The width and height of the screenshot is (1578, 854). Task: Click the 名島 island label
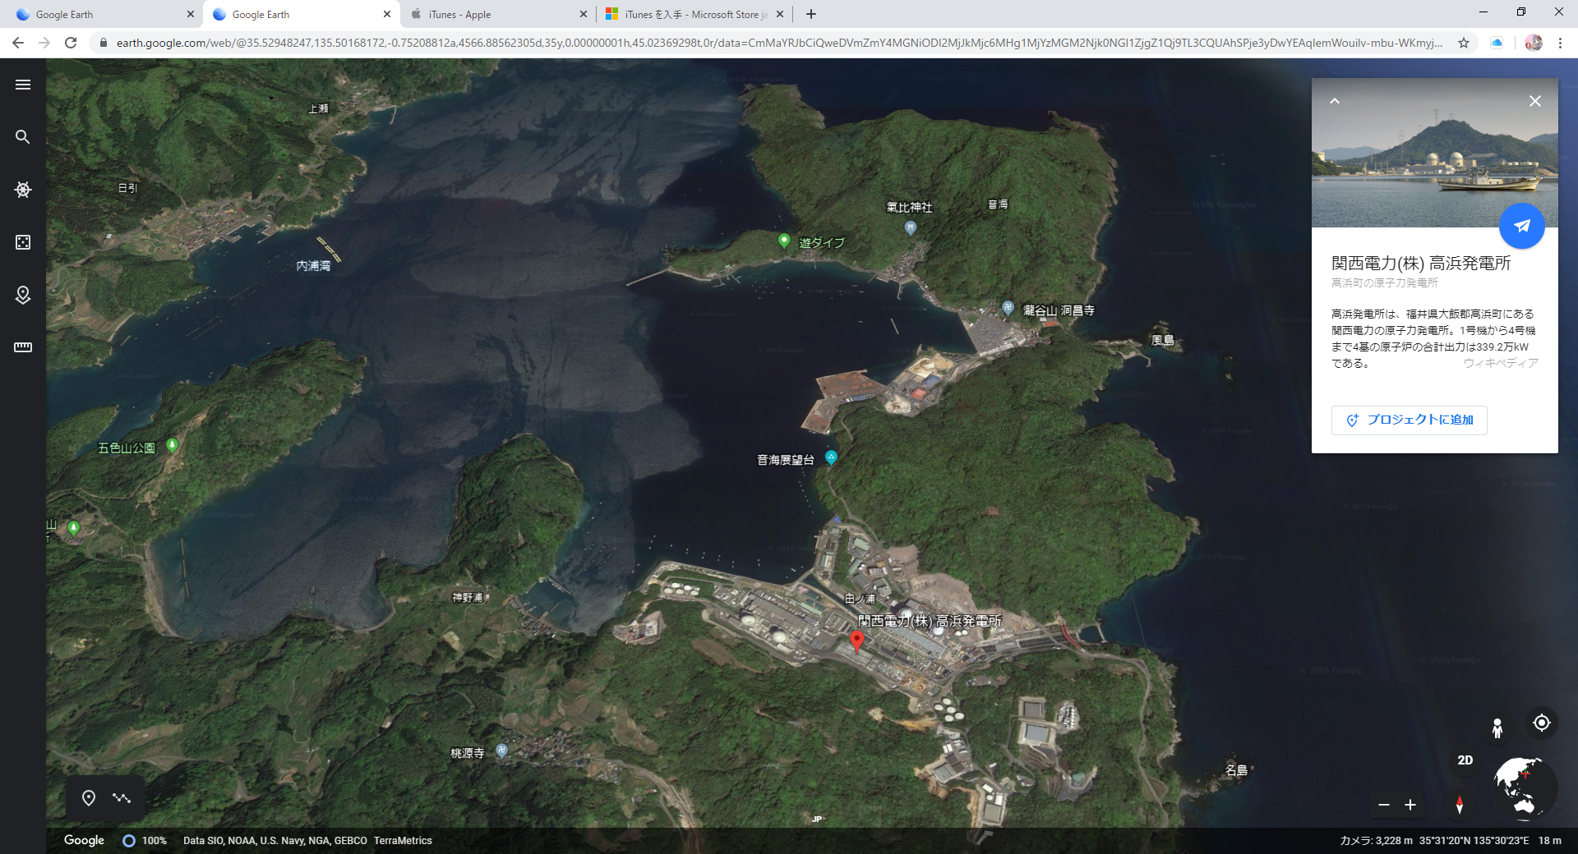(x=1236, y=770)
